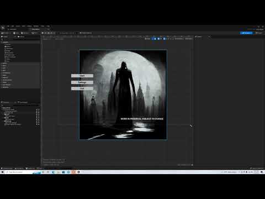Open the Animations drawer in the status bar
Screen dimensions: 265x199
point(19,169)
